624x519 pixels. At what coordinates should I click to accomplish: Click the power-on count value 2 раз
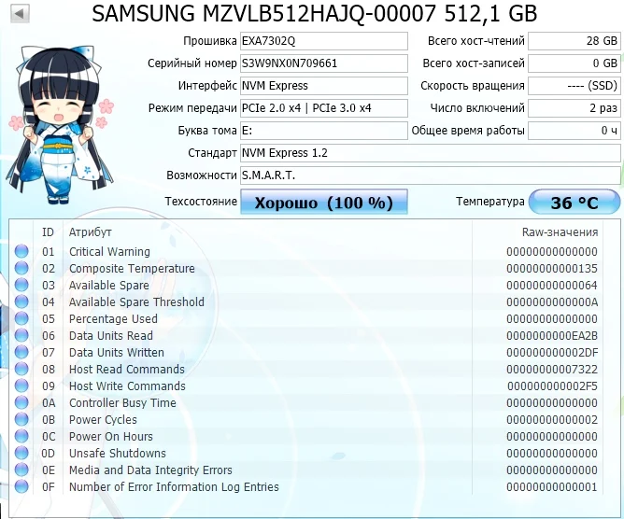574,107
